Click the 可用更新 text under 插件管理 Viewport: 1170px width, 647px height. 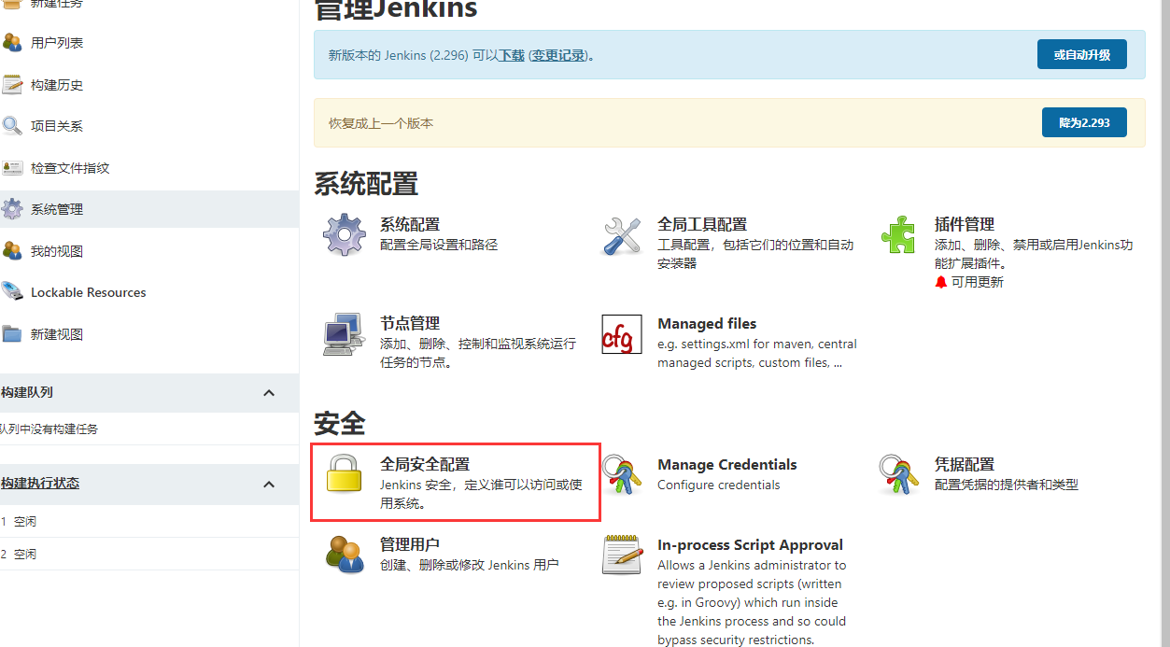[978, 282]
